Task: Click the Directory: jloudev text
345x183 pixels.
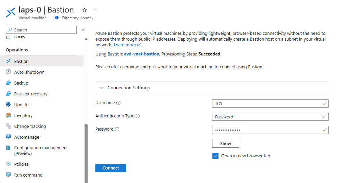Action: [78, 18]
